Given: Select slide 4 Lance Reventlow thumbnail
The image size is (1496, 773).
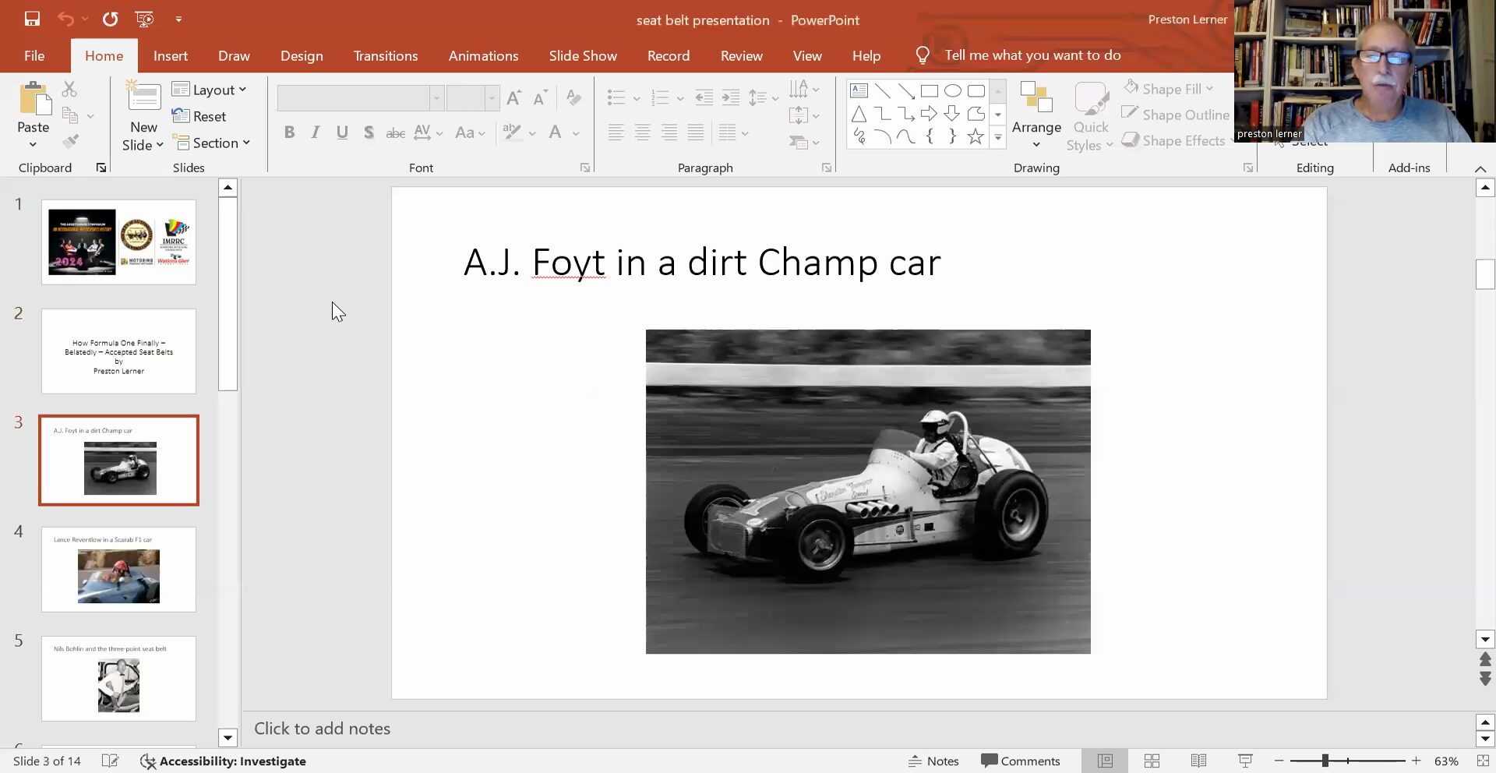Looking at the screenshot, I should [118, 570].
